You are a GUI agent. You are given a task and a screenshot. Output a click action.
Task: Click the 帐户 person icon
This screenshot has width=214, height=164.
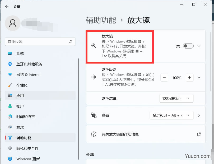pyautogui.click(x=10, y=106)
